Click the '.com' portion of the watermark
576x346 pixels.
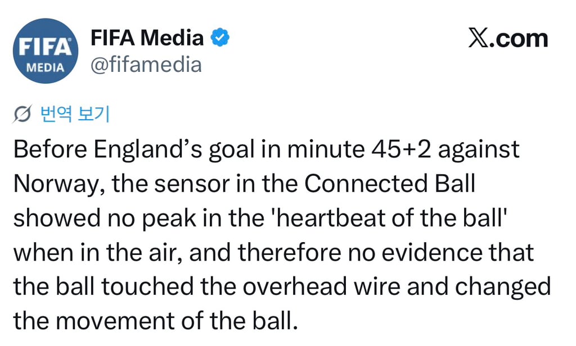[x=519, y=40]
